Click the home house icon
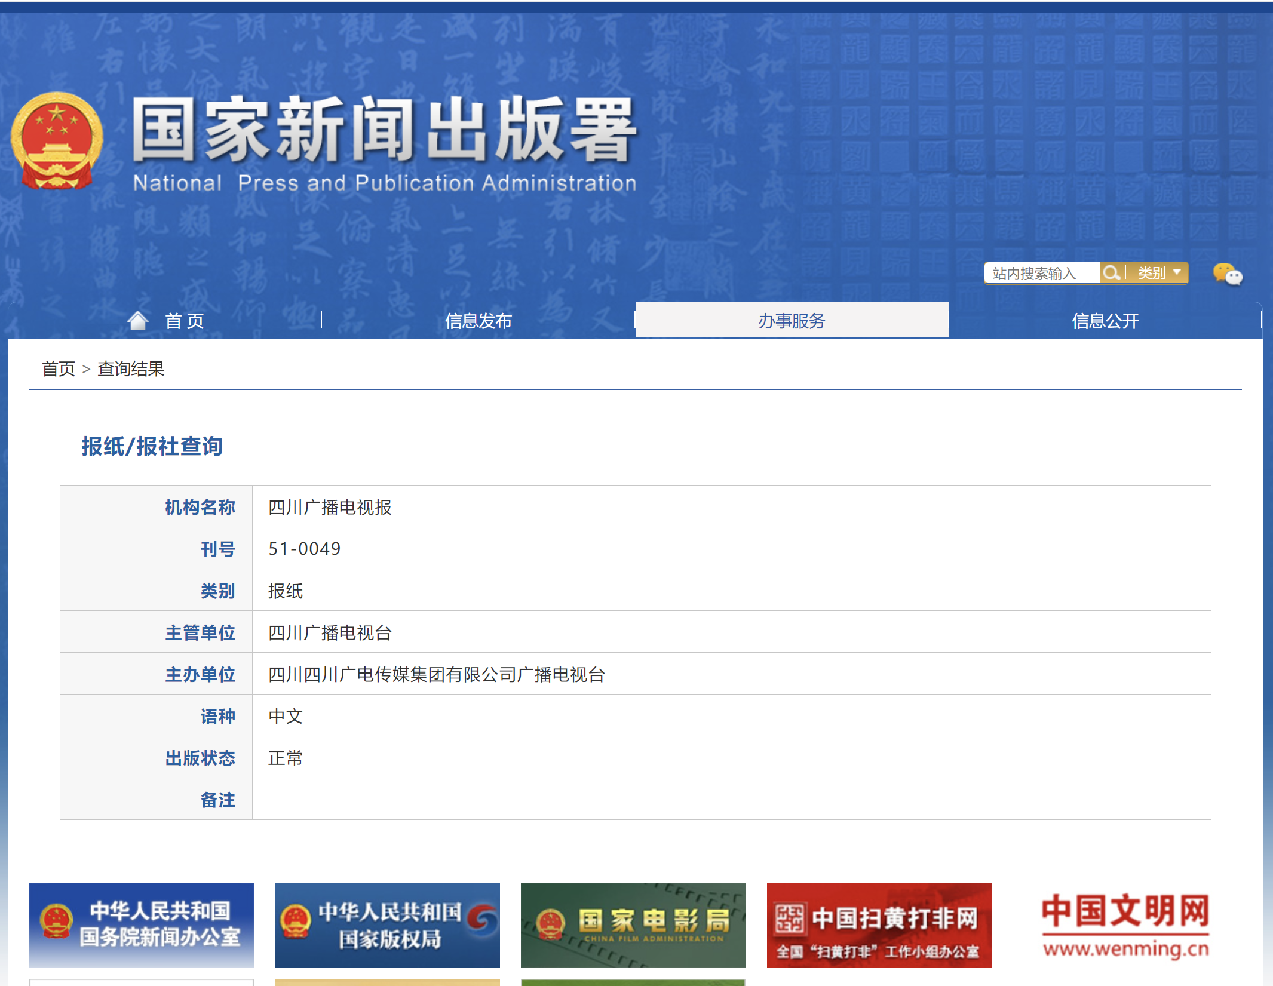 coord(138,321)
